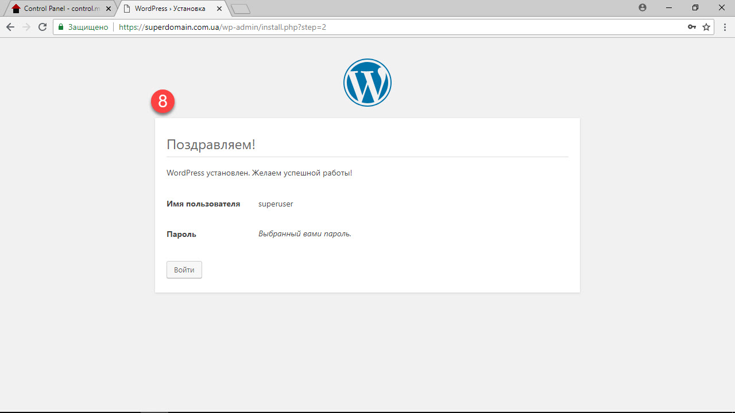Click the Поздравляем! heading

(211, 145)
